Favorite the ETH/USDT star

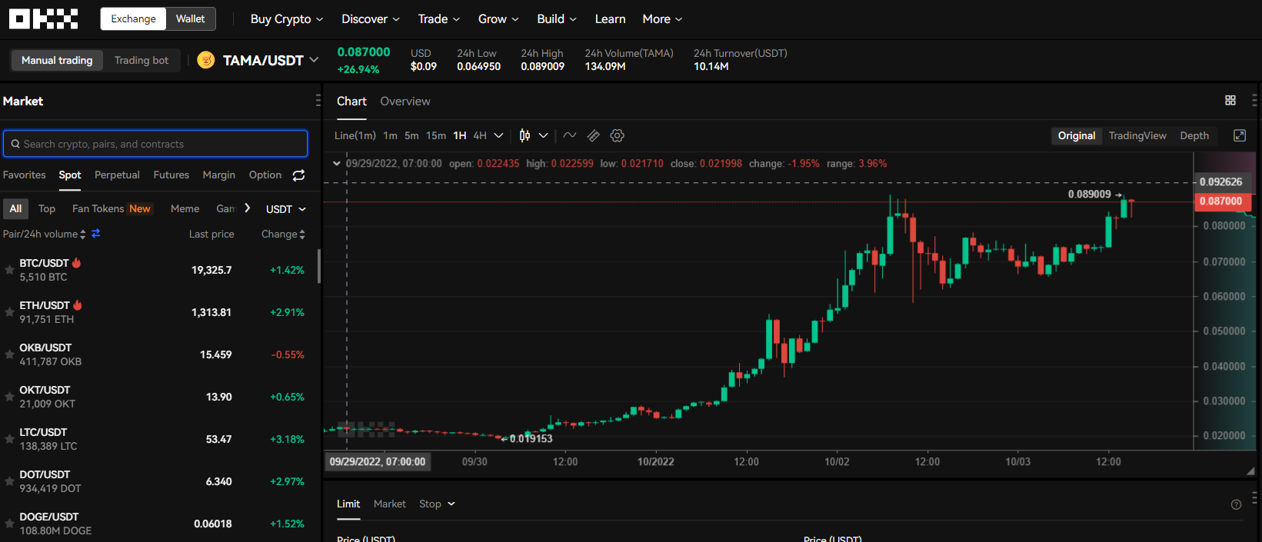pos(9,312)
